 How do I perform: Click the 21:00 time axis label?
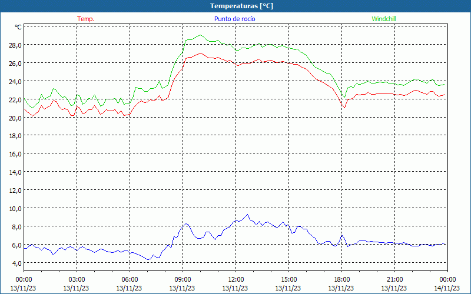(x=394, y=280)
